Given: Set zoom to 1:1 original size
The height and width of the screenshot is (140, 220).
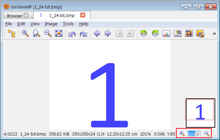Looking at the screenshot, I should [37, 33].
